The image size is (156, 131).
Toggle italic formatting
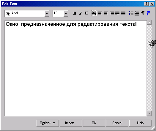[x=81, y=13]
